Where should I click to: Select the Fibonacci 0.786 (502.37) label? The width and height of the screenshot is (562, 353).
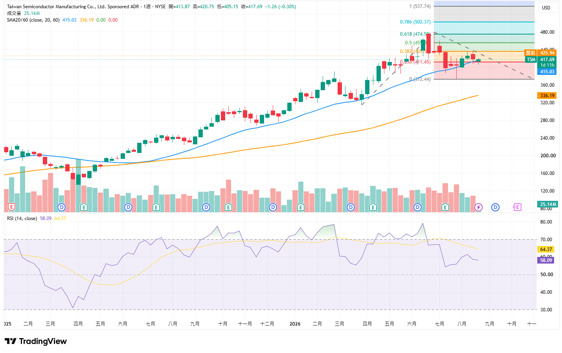(x=415, y=22)
